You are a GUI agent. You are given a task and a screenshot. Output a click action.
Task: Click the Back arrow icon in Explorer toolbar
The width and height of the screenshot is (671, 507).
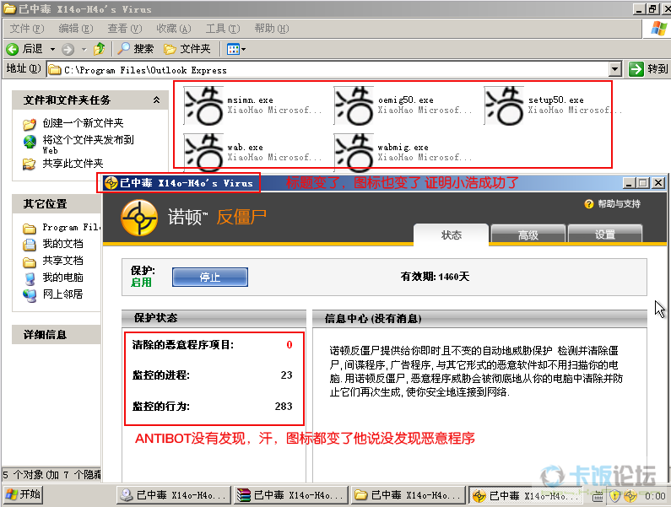click(x=13, y=49)
